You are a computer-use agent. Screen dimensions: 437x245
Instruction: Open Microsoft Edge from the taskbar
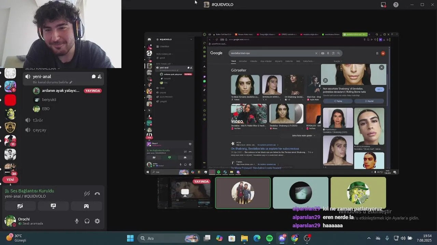pyautogui.click(x=257, y=238)
